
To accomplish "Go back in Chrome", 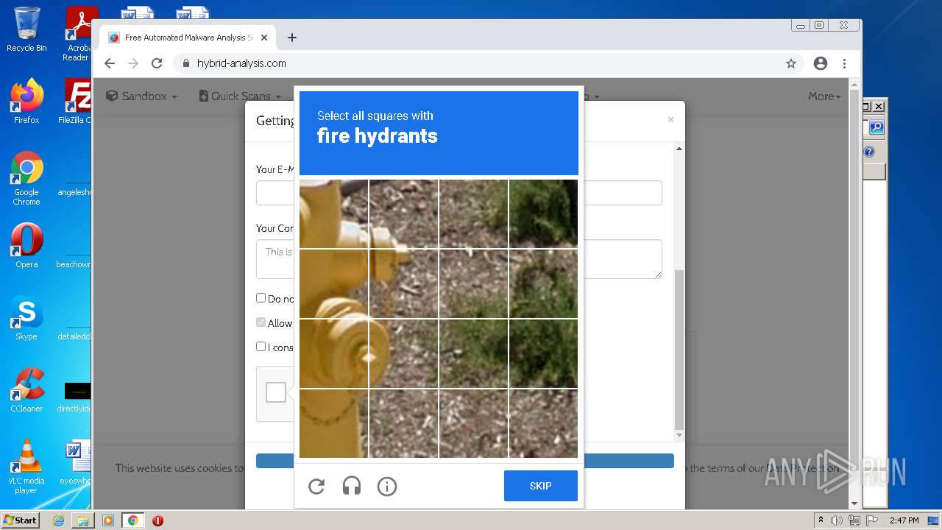I will click(110, 63).
